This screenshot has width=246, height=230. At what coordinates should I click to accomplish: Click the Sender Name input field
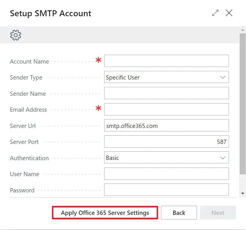pyautogui.click(x=166, y=93)
